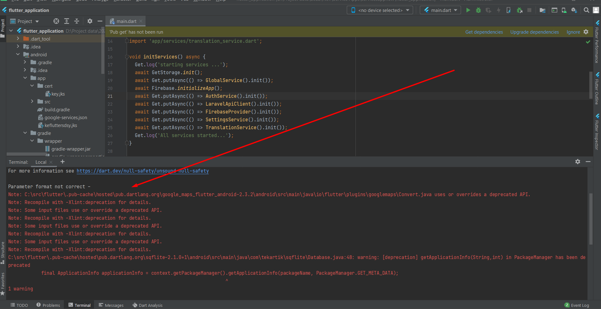This screenshot has height=309, width=601.
Task: Select build.gradle in project tree
Action: [53, 109]
